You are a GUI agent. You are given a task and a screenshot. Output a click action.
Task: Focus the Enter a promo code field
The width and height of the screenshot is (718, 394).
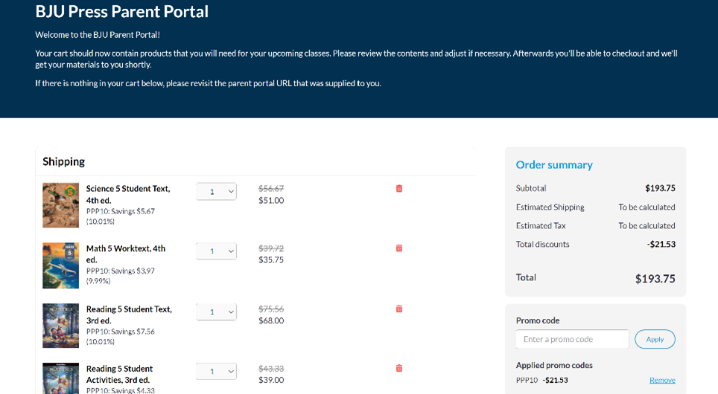[x=572, y=339]
